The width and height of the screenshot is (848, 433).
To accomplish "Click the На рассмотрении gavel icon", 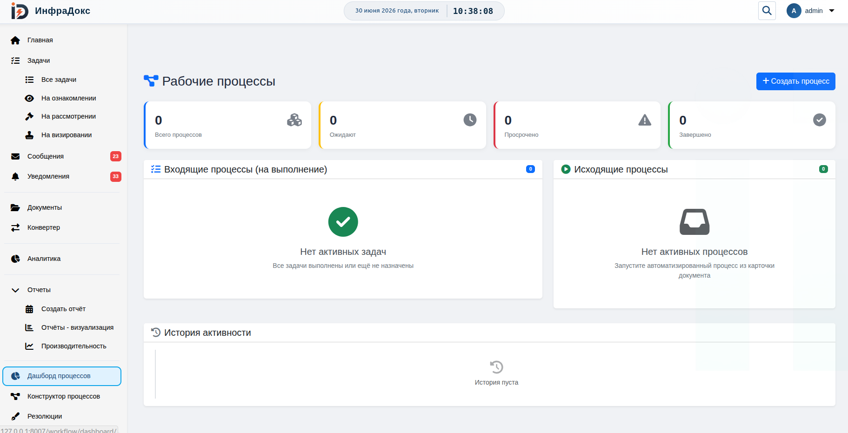I will point(29,116).
